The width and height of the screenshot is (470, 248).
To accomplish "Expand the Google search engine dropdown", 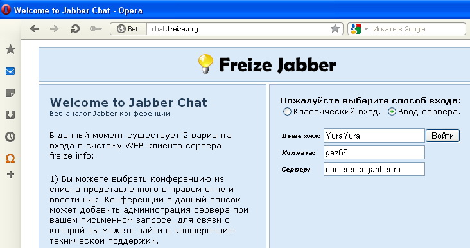I will (366, 29).
